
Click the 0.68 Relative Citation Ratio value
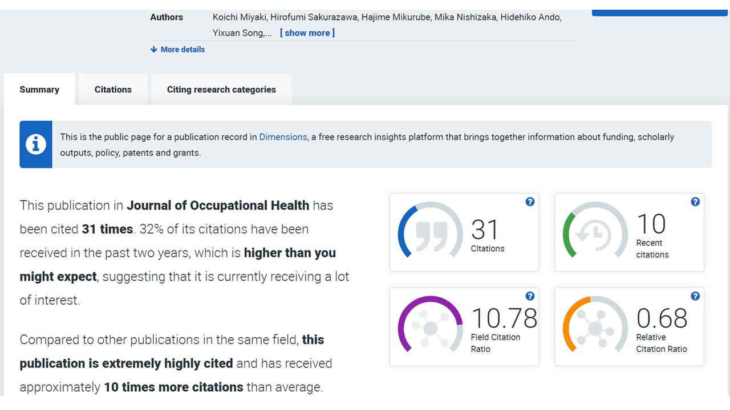point(662,318)
